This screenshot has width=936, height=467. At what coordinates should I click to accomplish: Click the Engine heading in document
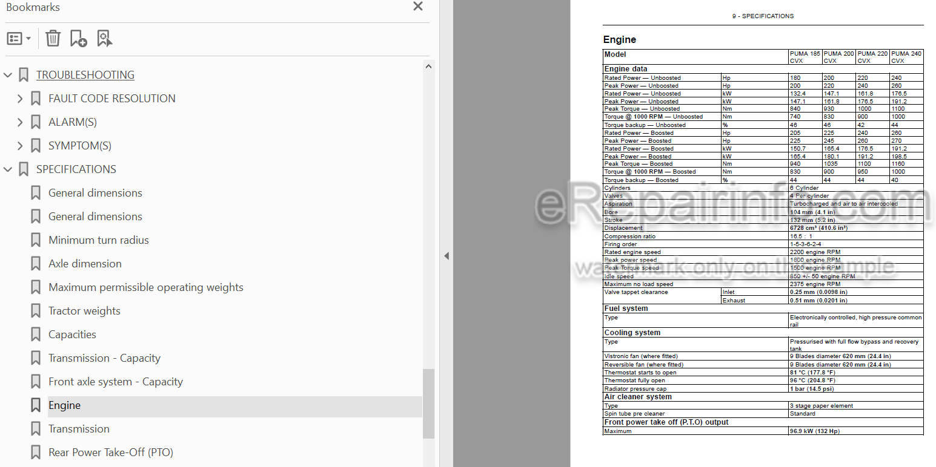620,40
